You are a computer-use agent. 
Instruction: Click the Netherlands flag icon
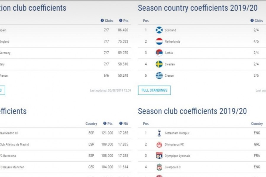159,42
